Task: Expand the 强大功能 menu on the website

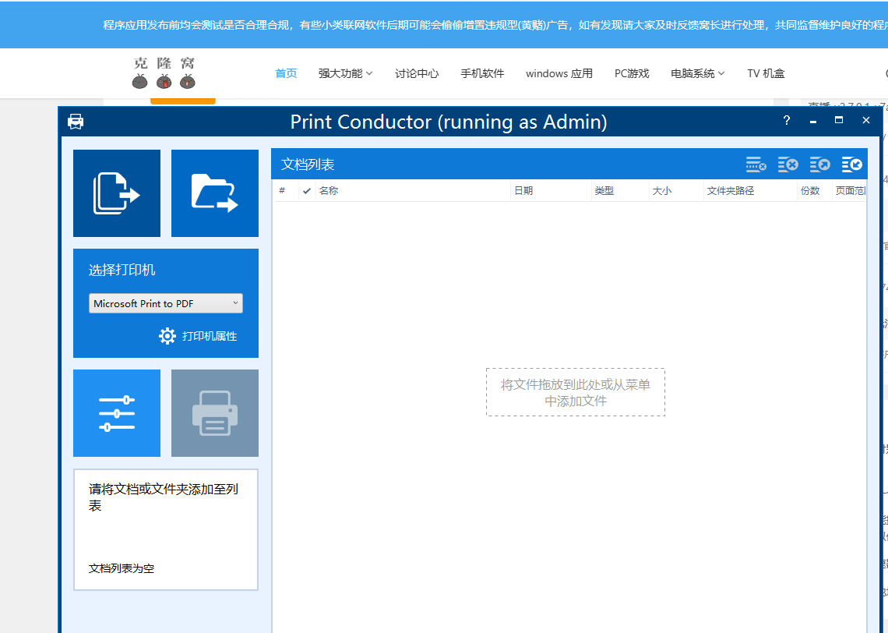Action: [345, 74]
